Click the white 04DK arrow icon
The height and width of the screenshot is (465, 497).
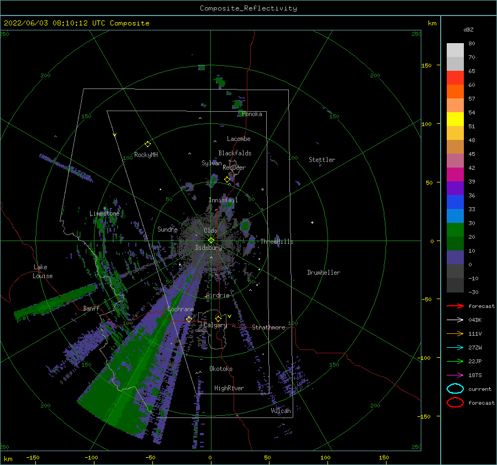[x=455, y=320]
